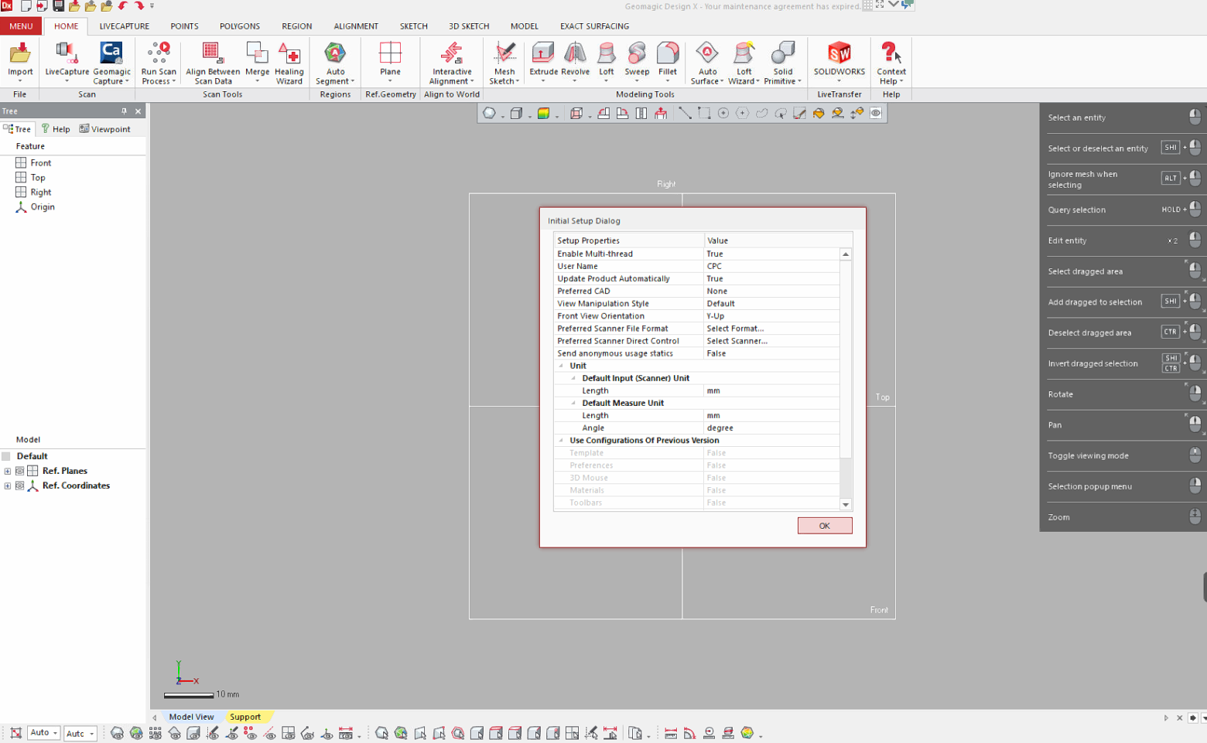Choose rectangle selection mode in viewport toolbar
1207x743 pixels.
pyautogui.click(x=704, y=113)
